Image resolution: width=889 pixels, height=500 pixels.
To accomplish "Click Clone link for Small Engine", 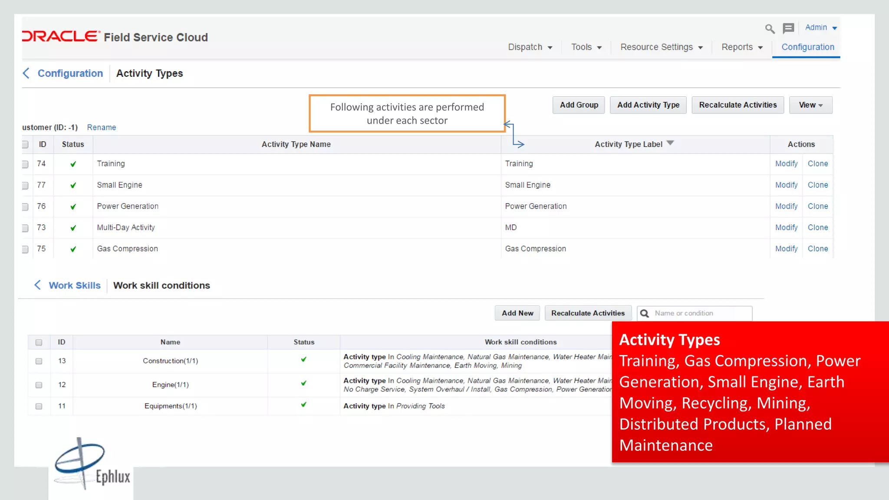I will click(817, 185).
